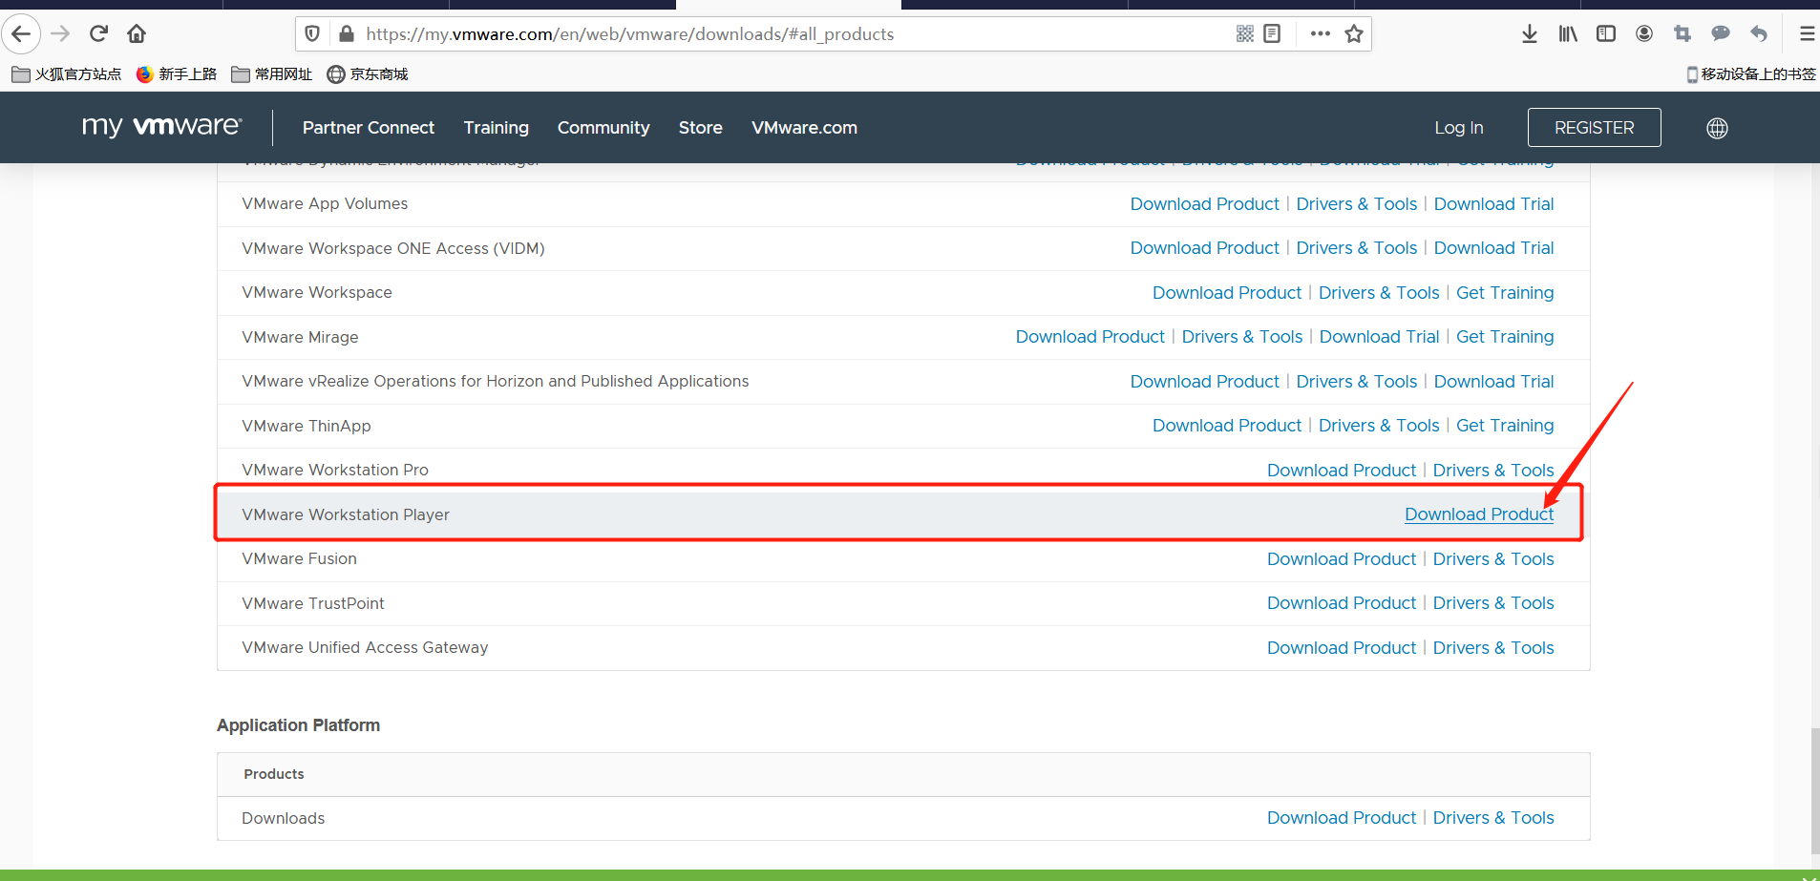
Task: Start the screenshot crop tool
Action: (1682, 34)
